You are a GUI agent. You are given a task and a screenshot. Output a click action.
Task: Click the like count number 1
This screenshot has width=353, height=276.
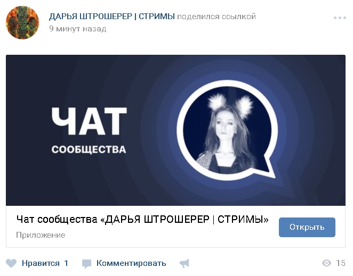(66, 263)
